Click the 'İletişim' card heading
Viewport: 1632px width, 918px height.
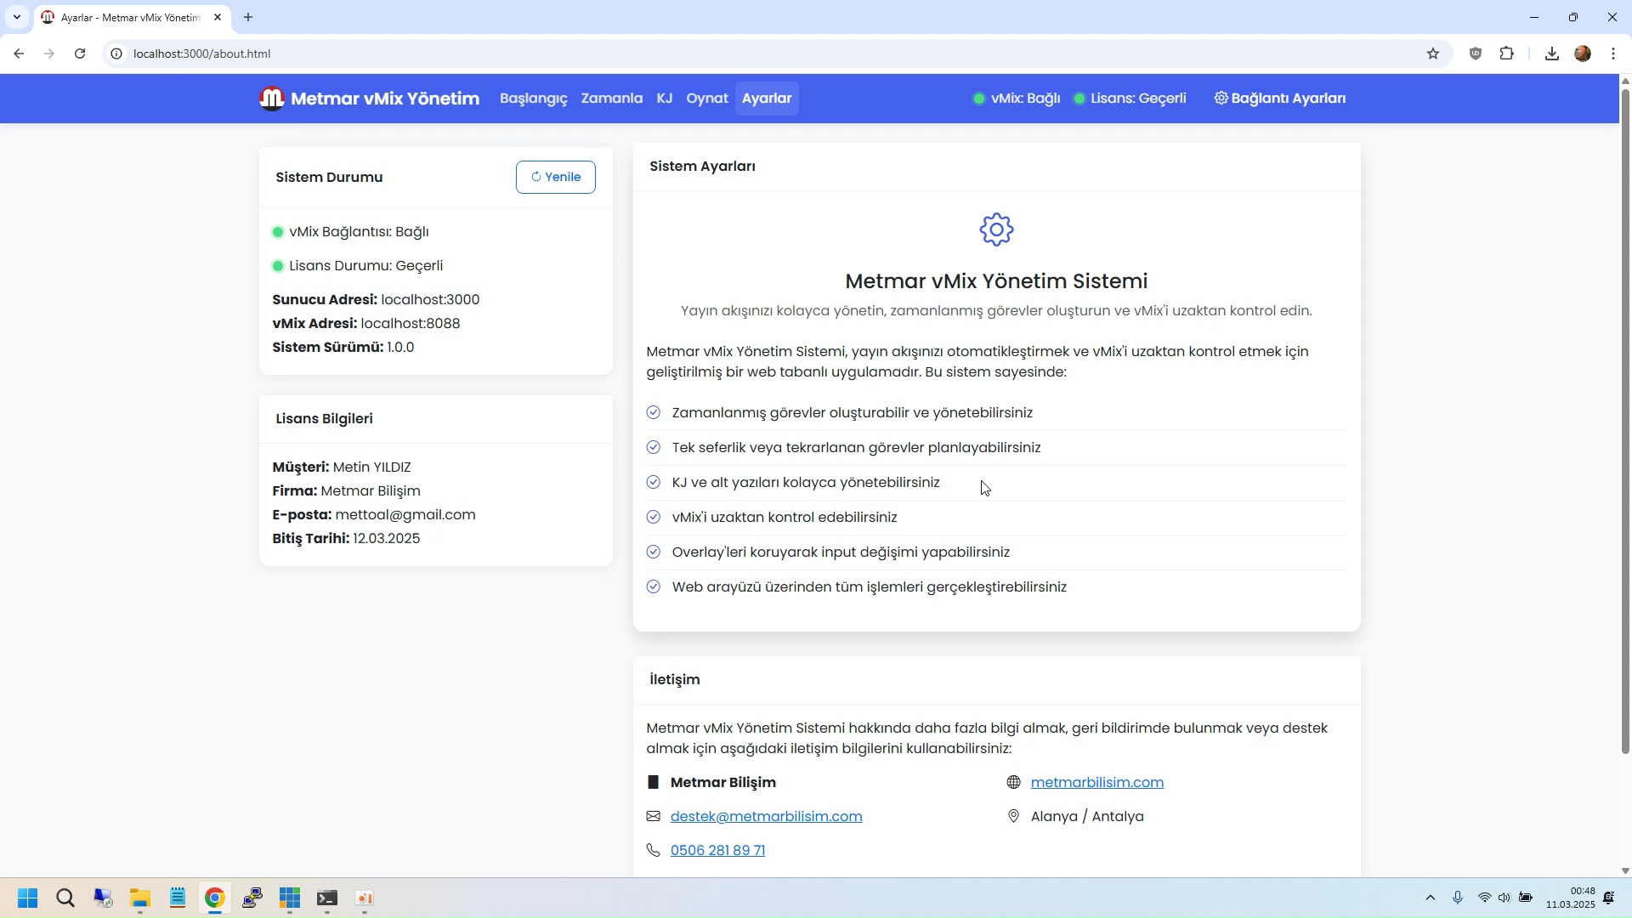[x=675, y=680]
